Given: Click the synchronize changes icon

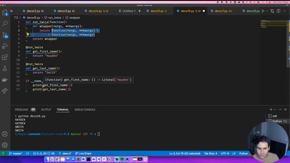Looking at the screenshot, I should pyautogui.click(x=28, y=153).
